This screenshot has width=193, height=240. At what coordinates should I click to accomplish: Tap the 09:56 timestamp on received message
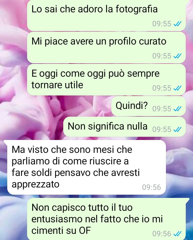pyautogui.click(x=151, y=187)
